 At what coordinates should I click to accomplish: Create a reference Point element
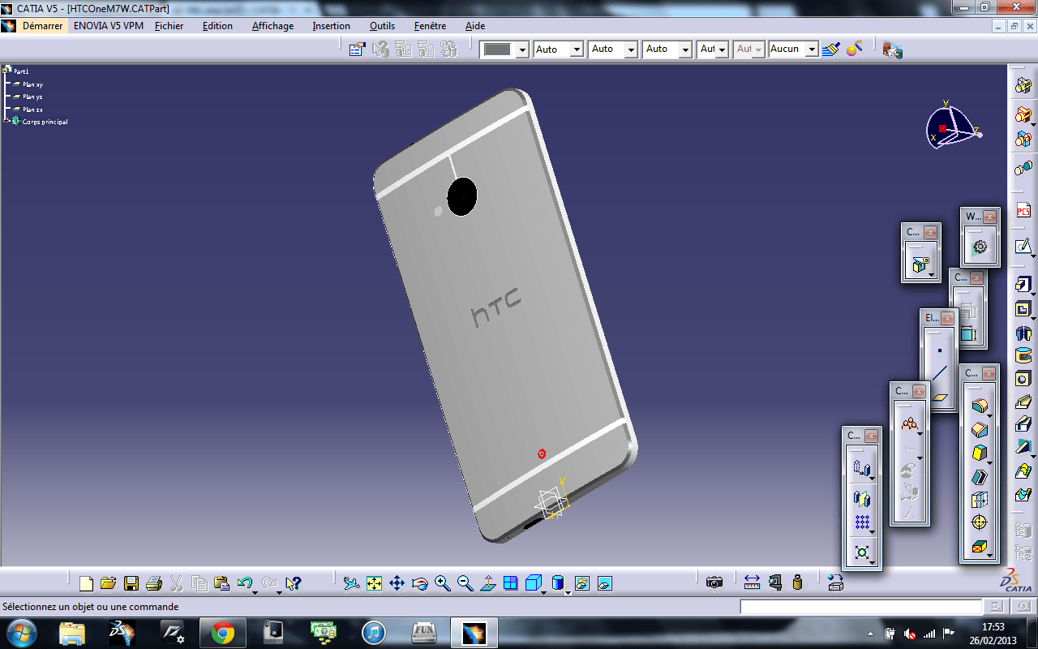point(940,351)
